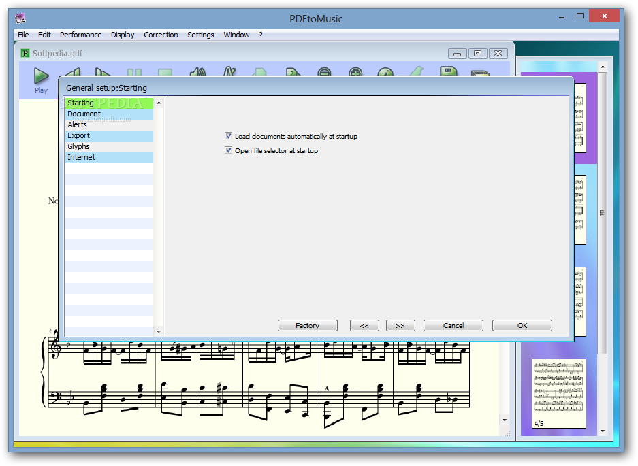Screen dimensions: 638x466
Task: Select Internet in the setup list
Action: (x=109, y=157)
